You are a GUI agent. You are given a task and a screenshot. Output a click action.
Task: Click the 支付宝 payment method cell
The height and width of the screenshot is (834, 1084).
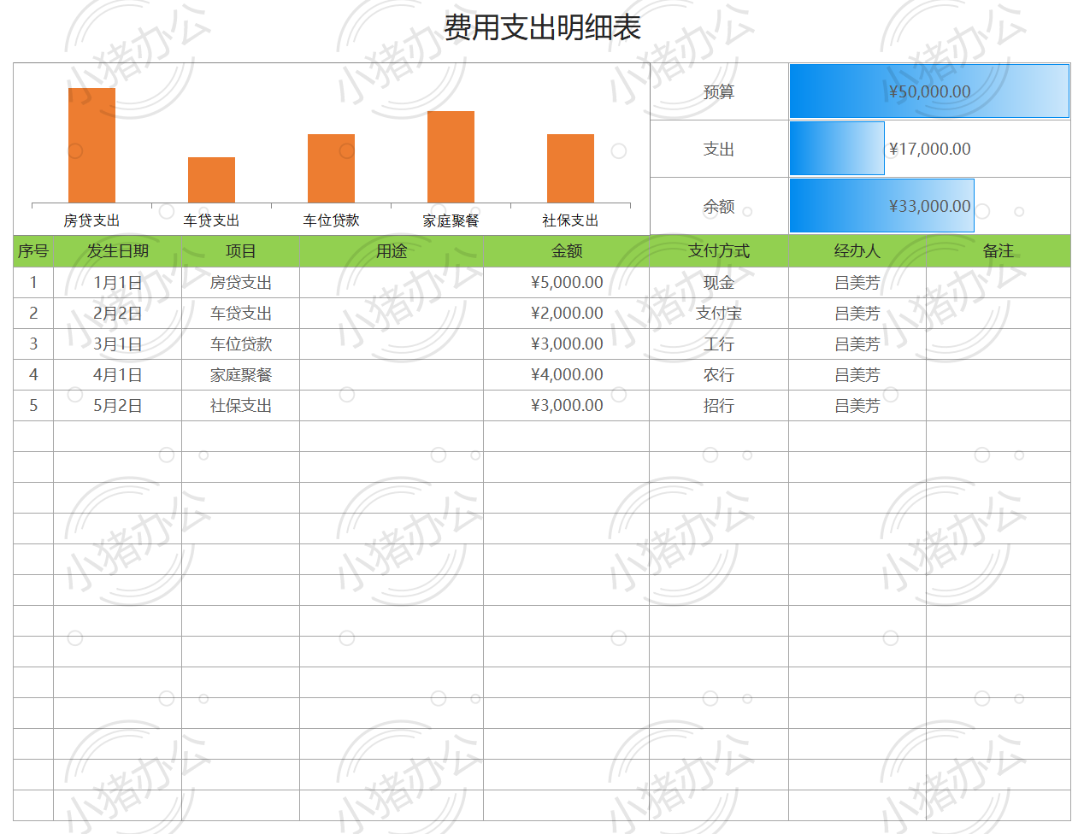pyautogui.click(x=719, y=314)
